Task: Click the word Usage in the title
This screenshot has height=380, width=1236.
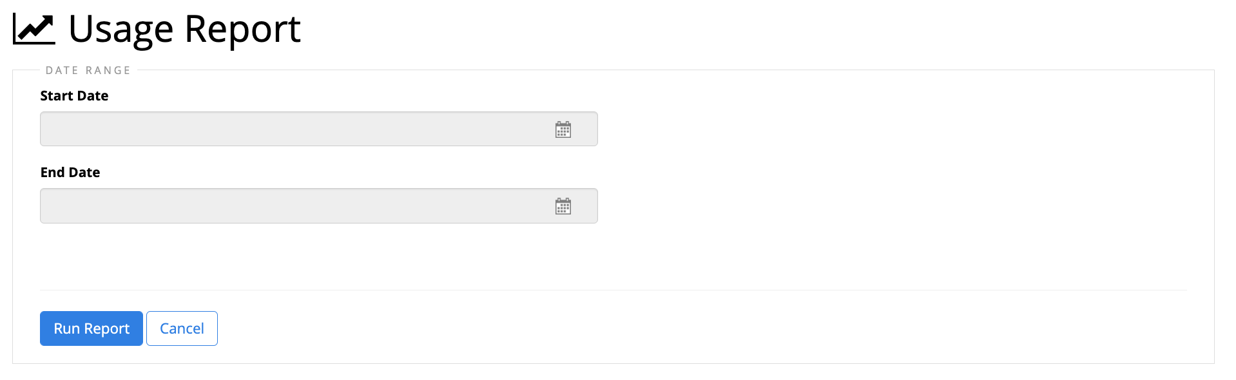Action: click(121, 30)
